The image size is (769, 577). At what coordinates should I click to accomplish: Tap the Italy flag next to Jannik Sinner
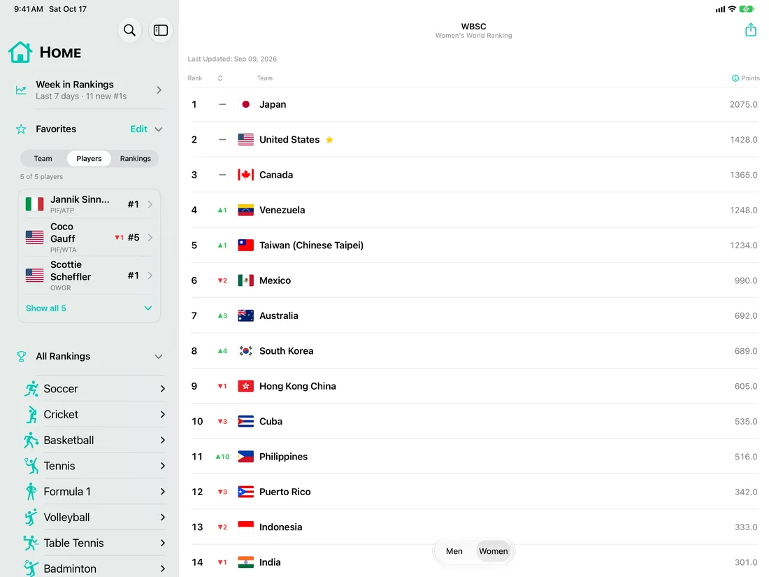[35, 204]
